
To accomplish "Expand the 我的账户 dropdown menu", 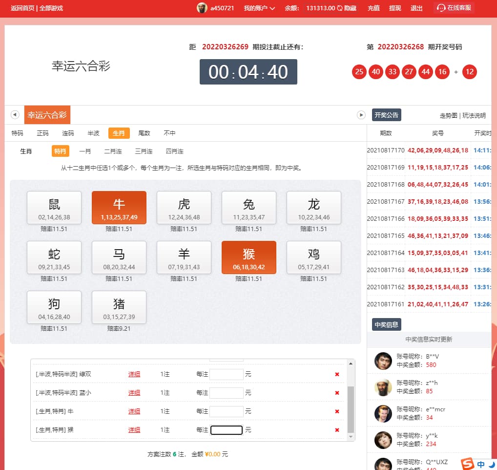I will [x=259, y=8].
